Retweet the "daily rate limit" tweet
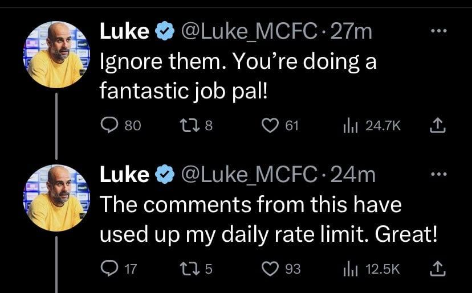472x293 pixels. tap(186, 268)
